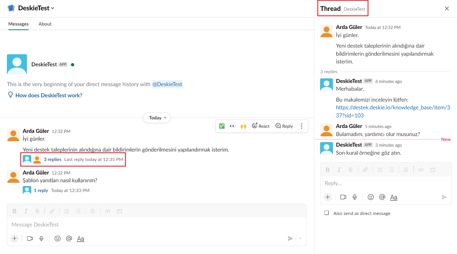Toggle Aa formatting in thread reply box
The width and height of the screenshot is (457, 254).
click(x=394, y=197)
